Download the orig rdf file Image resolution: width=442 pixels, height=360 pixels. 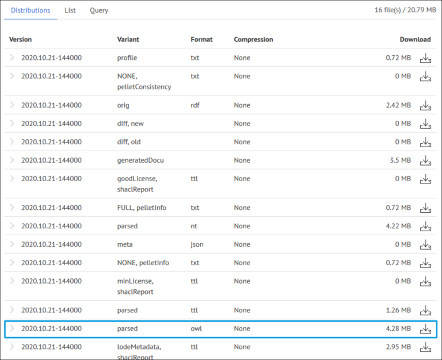click(x=425, y=105)
